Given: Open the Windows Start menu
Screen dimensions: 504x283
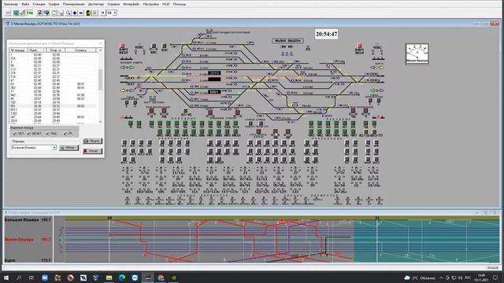Looking at the screenshot, I should [6, 277].
